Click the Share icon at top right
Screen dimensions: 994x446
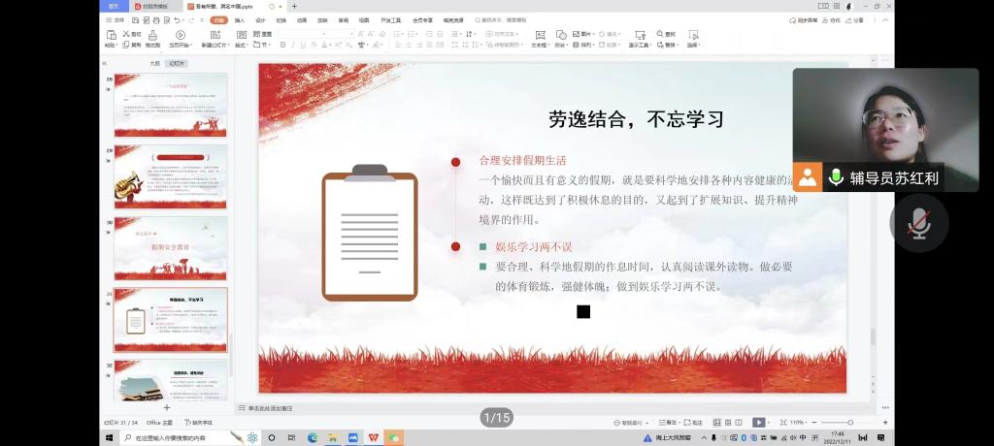855,19
